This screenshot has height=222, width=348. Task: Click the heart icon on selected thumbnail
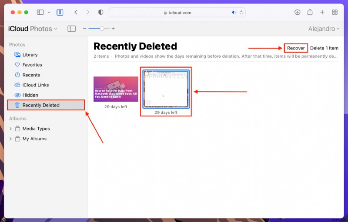(x=148, y=103)
